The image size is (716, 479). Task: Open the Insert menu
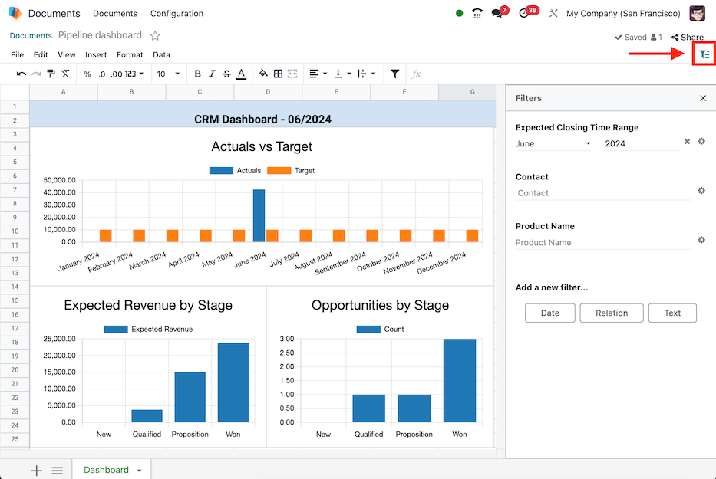[x=96, y=55]
